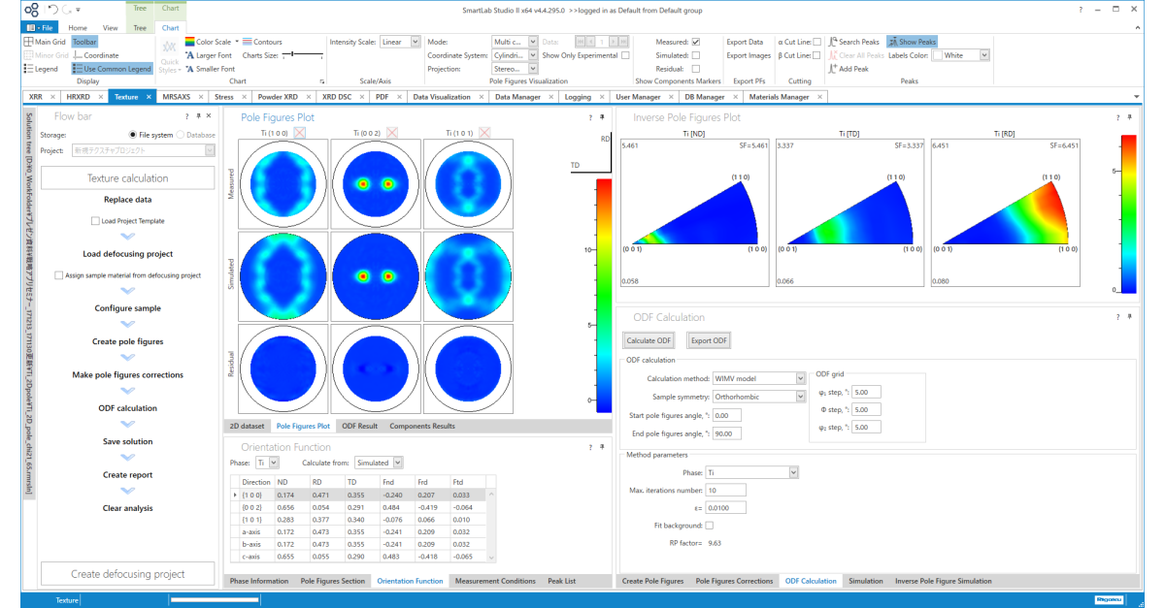The image size is (1165, 608).
Task: Enable the Fit background checkbox
Action: 709,525
